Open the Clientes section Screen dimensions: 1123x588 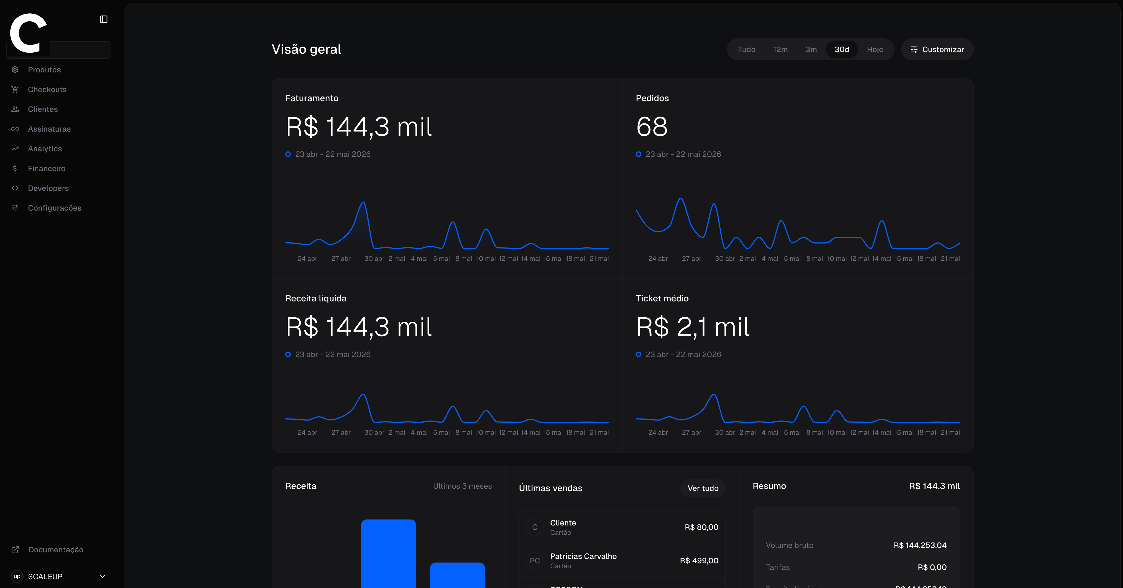pyautogui.click(x=43, y=109)
